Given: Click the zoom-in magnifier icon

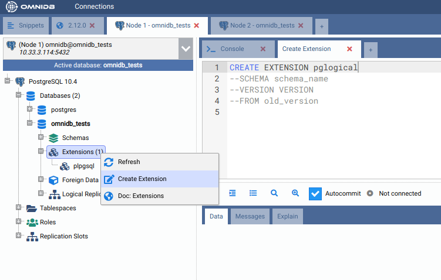Looking at the screenshot, I should pyautogui.click(x=295, y=193).
